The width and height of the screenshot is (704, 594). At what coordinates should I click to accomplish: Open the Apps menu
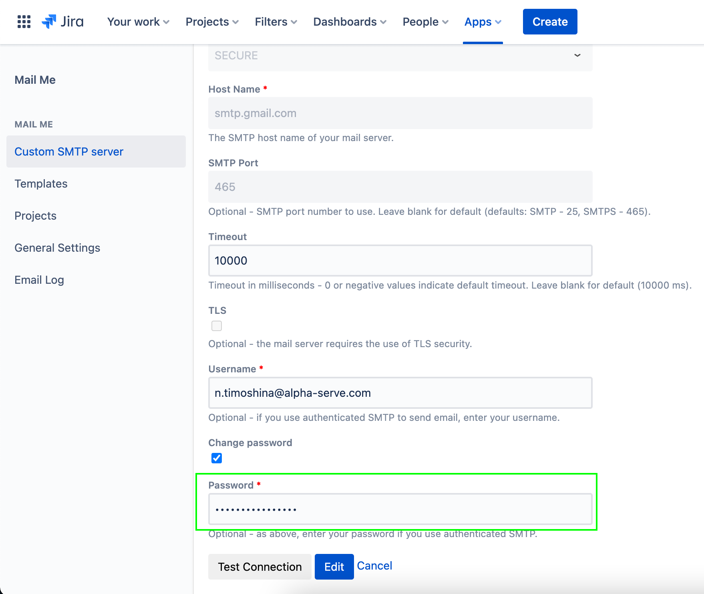(x=483, y=22)
